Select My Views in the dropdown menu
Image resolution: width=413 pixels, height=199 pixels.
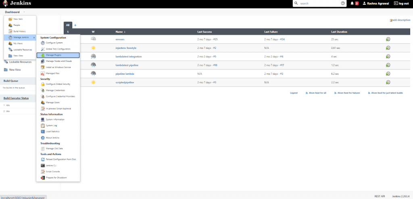click(x=20, y=44)
